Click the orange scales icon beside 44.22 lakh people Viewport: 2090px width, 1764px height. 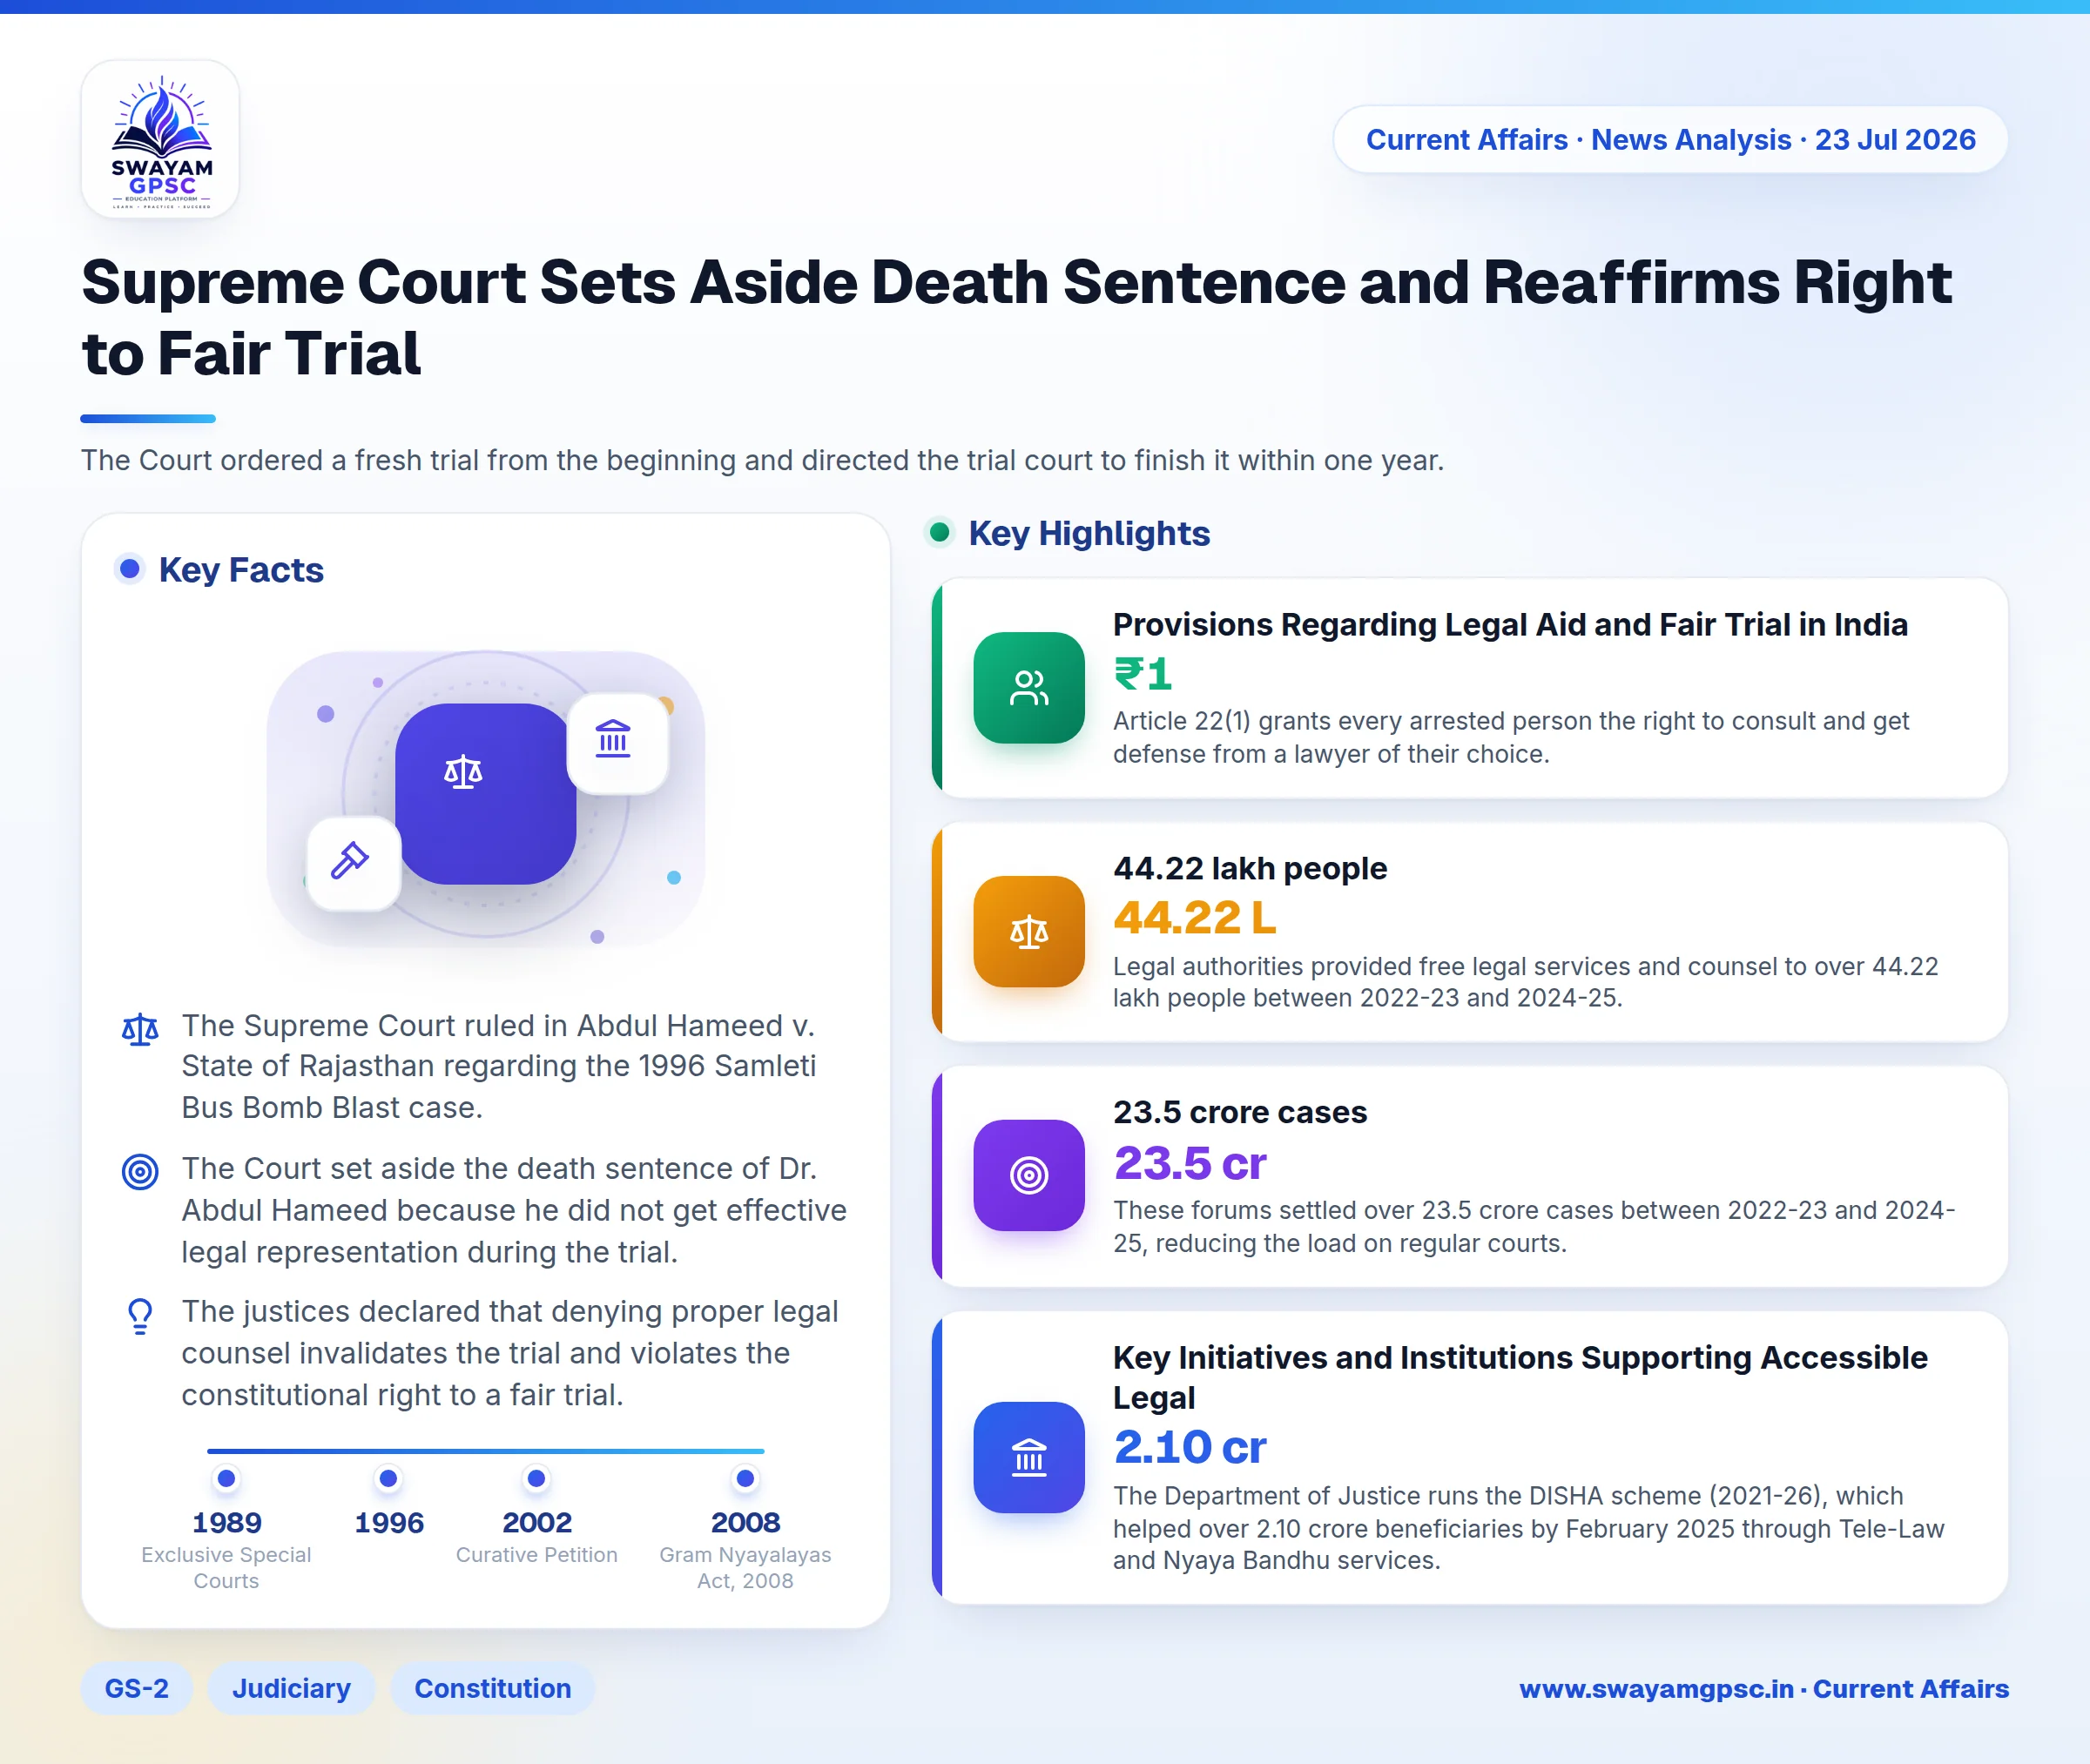click(1029, 932)
